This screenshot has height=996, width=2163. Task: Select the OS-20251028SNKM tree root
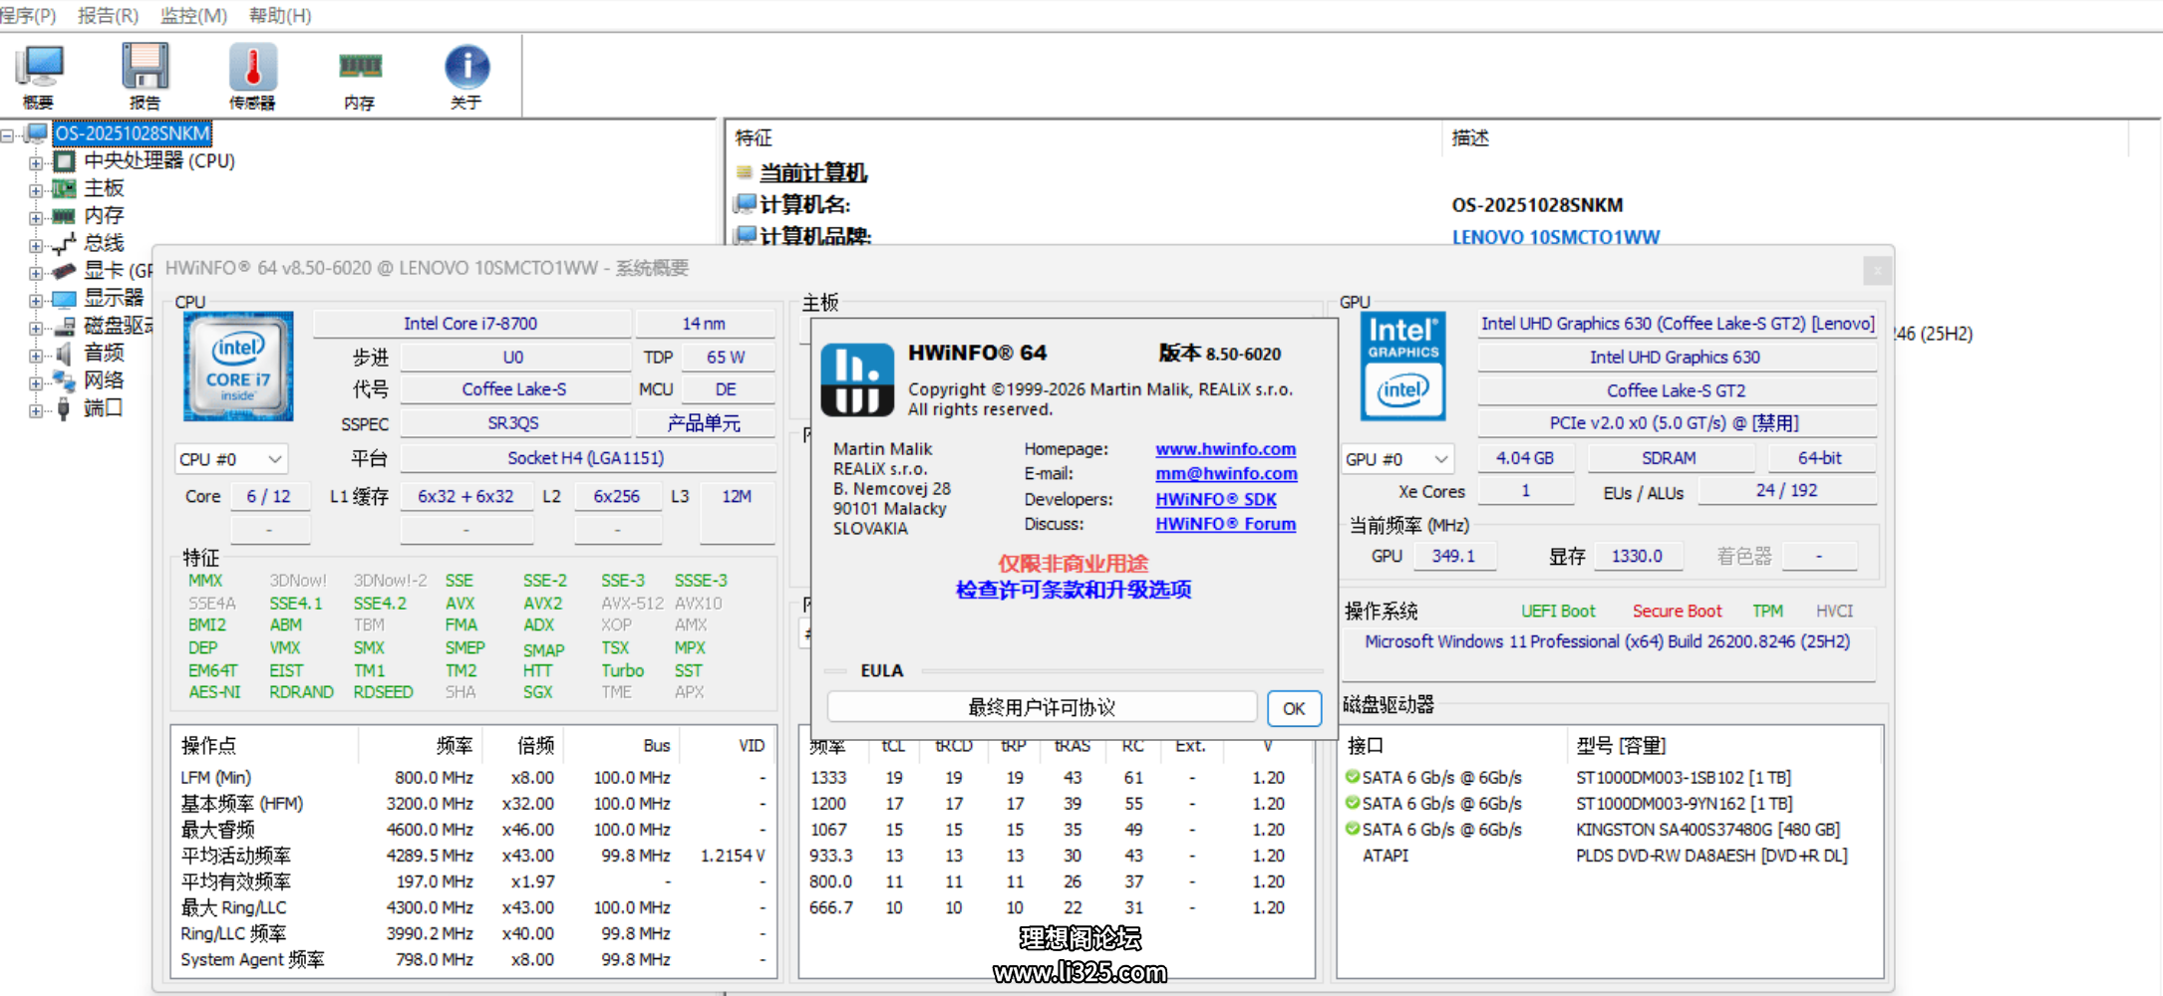tap(133, 133)
